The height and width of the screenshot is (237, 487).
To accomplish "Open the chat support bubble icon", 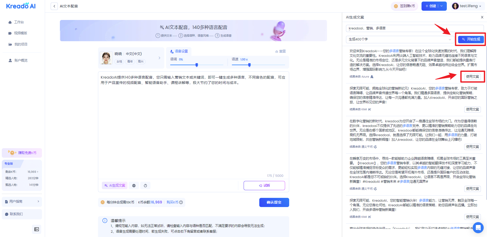I will pos(478,227).
